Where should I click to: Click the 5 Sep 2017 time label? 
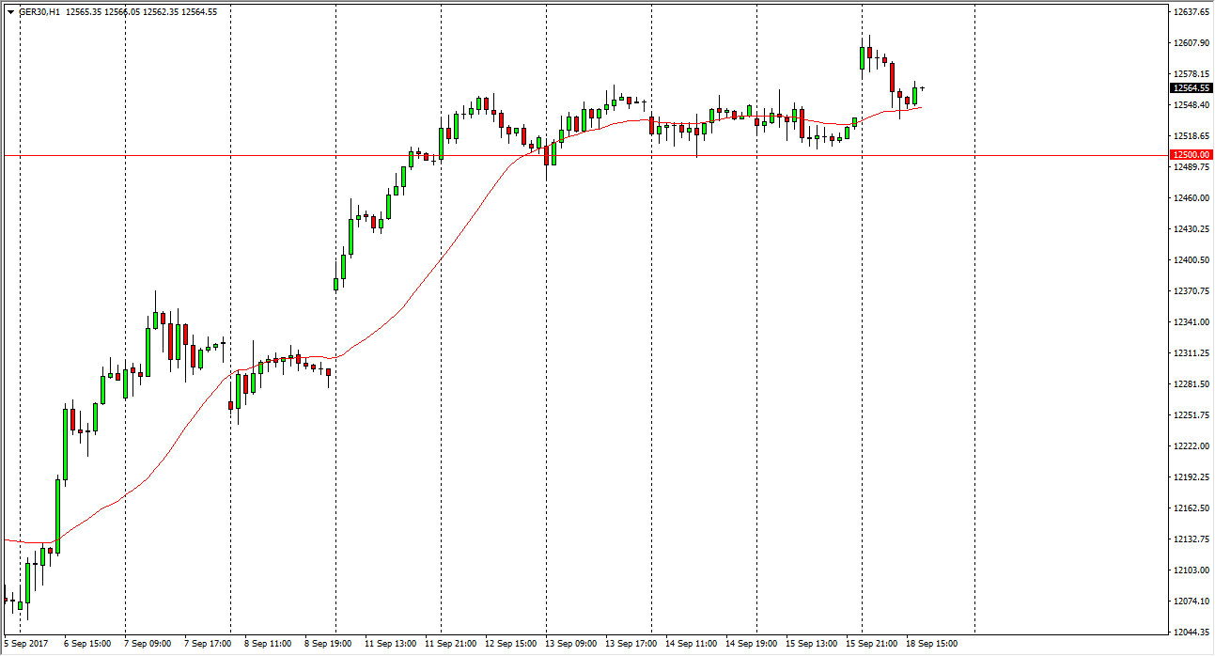[24, 644]
